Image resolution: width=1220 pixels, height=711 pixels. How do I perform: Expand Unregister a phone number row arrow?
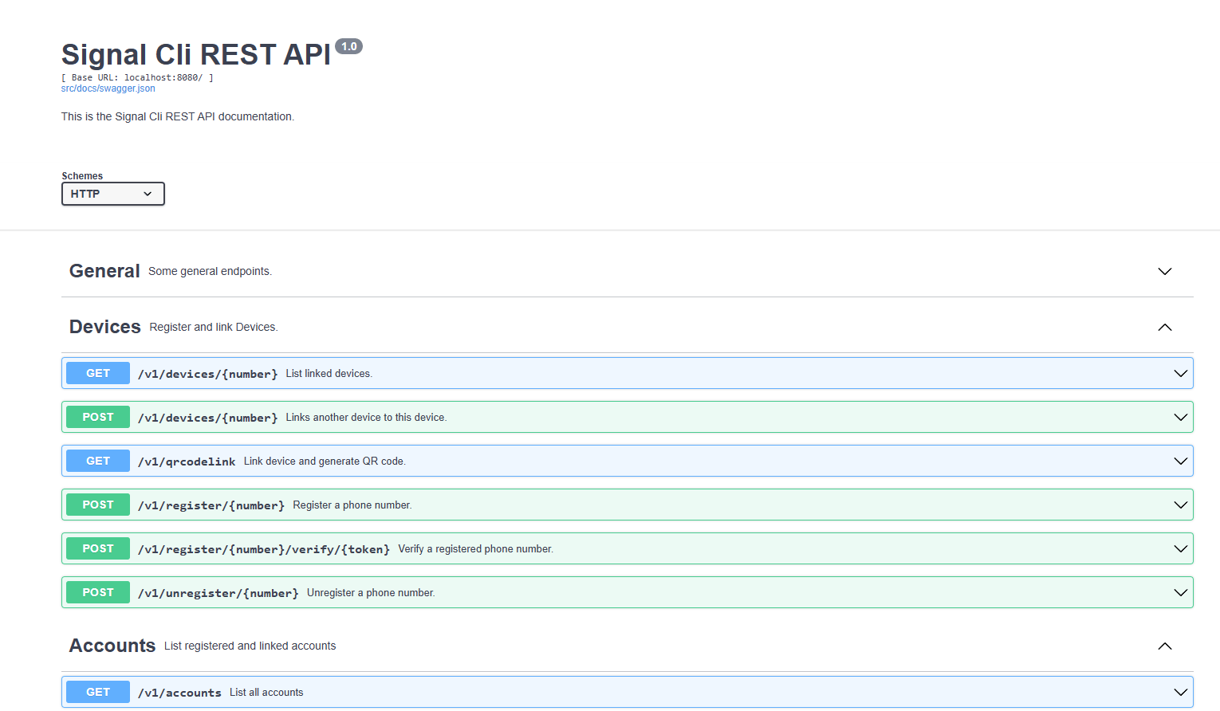tap(1180, 592)
